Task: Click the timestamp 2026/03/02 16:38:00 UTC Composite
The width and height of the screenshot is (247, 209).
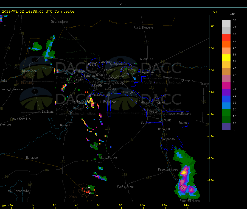Action: pyautogui.click(x=38, y=12)
